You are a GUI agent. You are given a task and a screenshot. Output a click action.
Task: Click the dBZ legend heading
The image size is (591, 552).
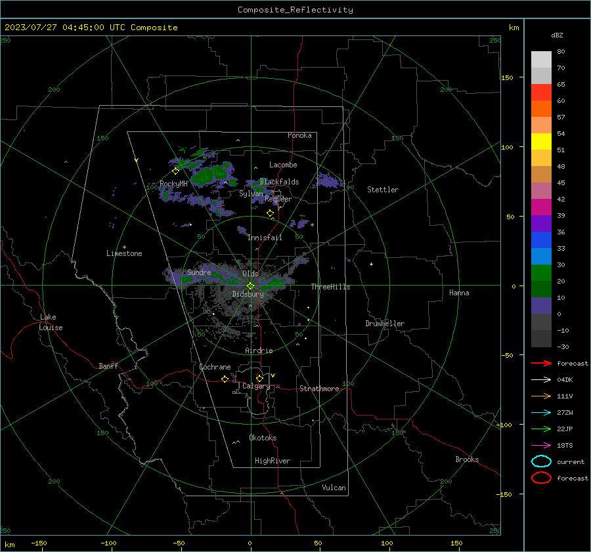click(x=557, y=35)
